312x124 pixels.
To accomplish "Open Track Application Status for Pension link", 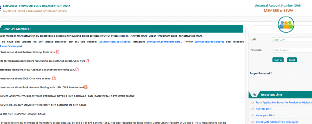I will [283, 103].
